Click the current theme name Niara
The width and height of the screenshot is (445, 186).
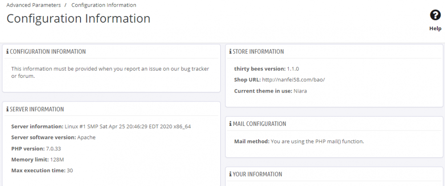300,91
